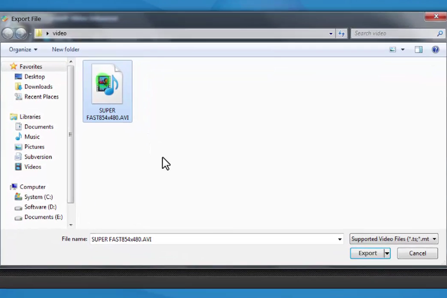Click the navigation pane scroll down arrow
This screenshot has width=447, height=298.
pyautogui.click(x=71, y=225)
